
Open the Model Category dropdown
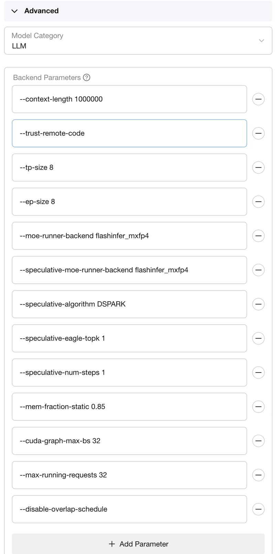[x=138, y=41]
